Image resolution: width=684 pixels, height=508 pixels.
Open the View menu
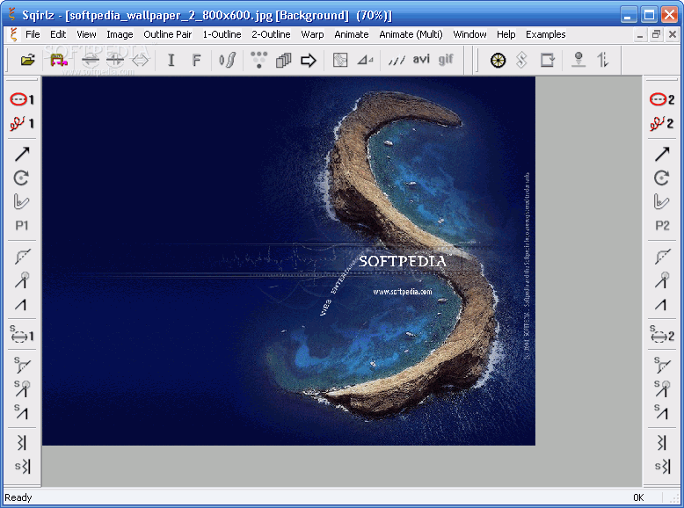[86, 34]
